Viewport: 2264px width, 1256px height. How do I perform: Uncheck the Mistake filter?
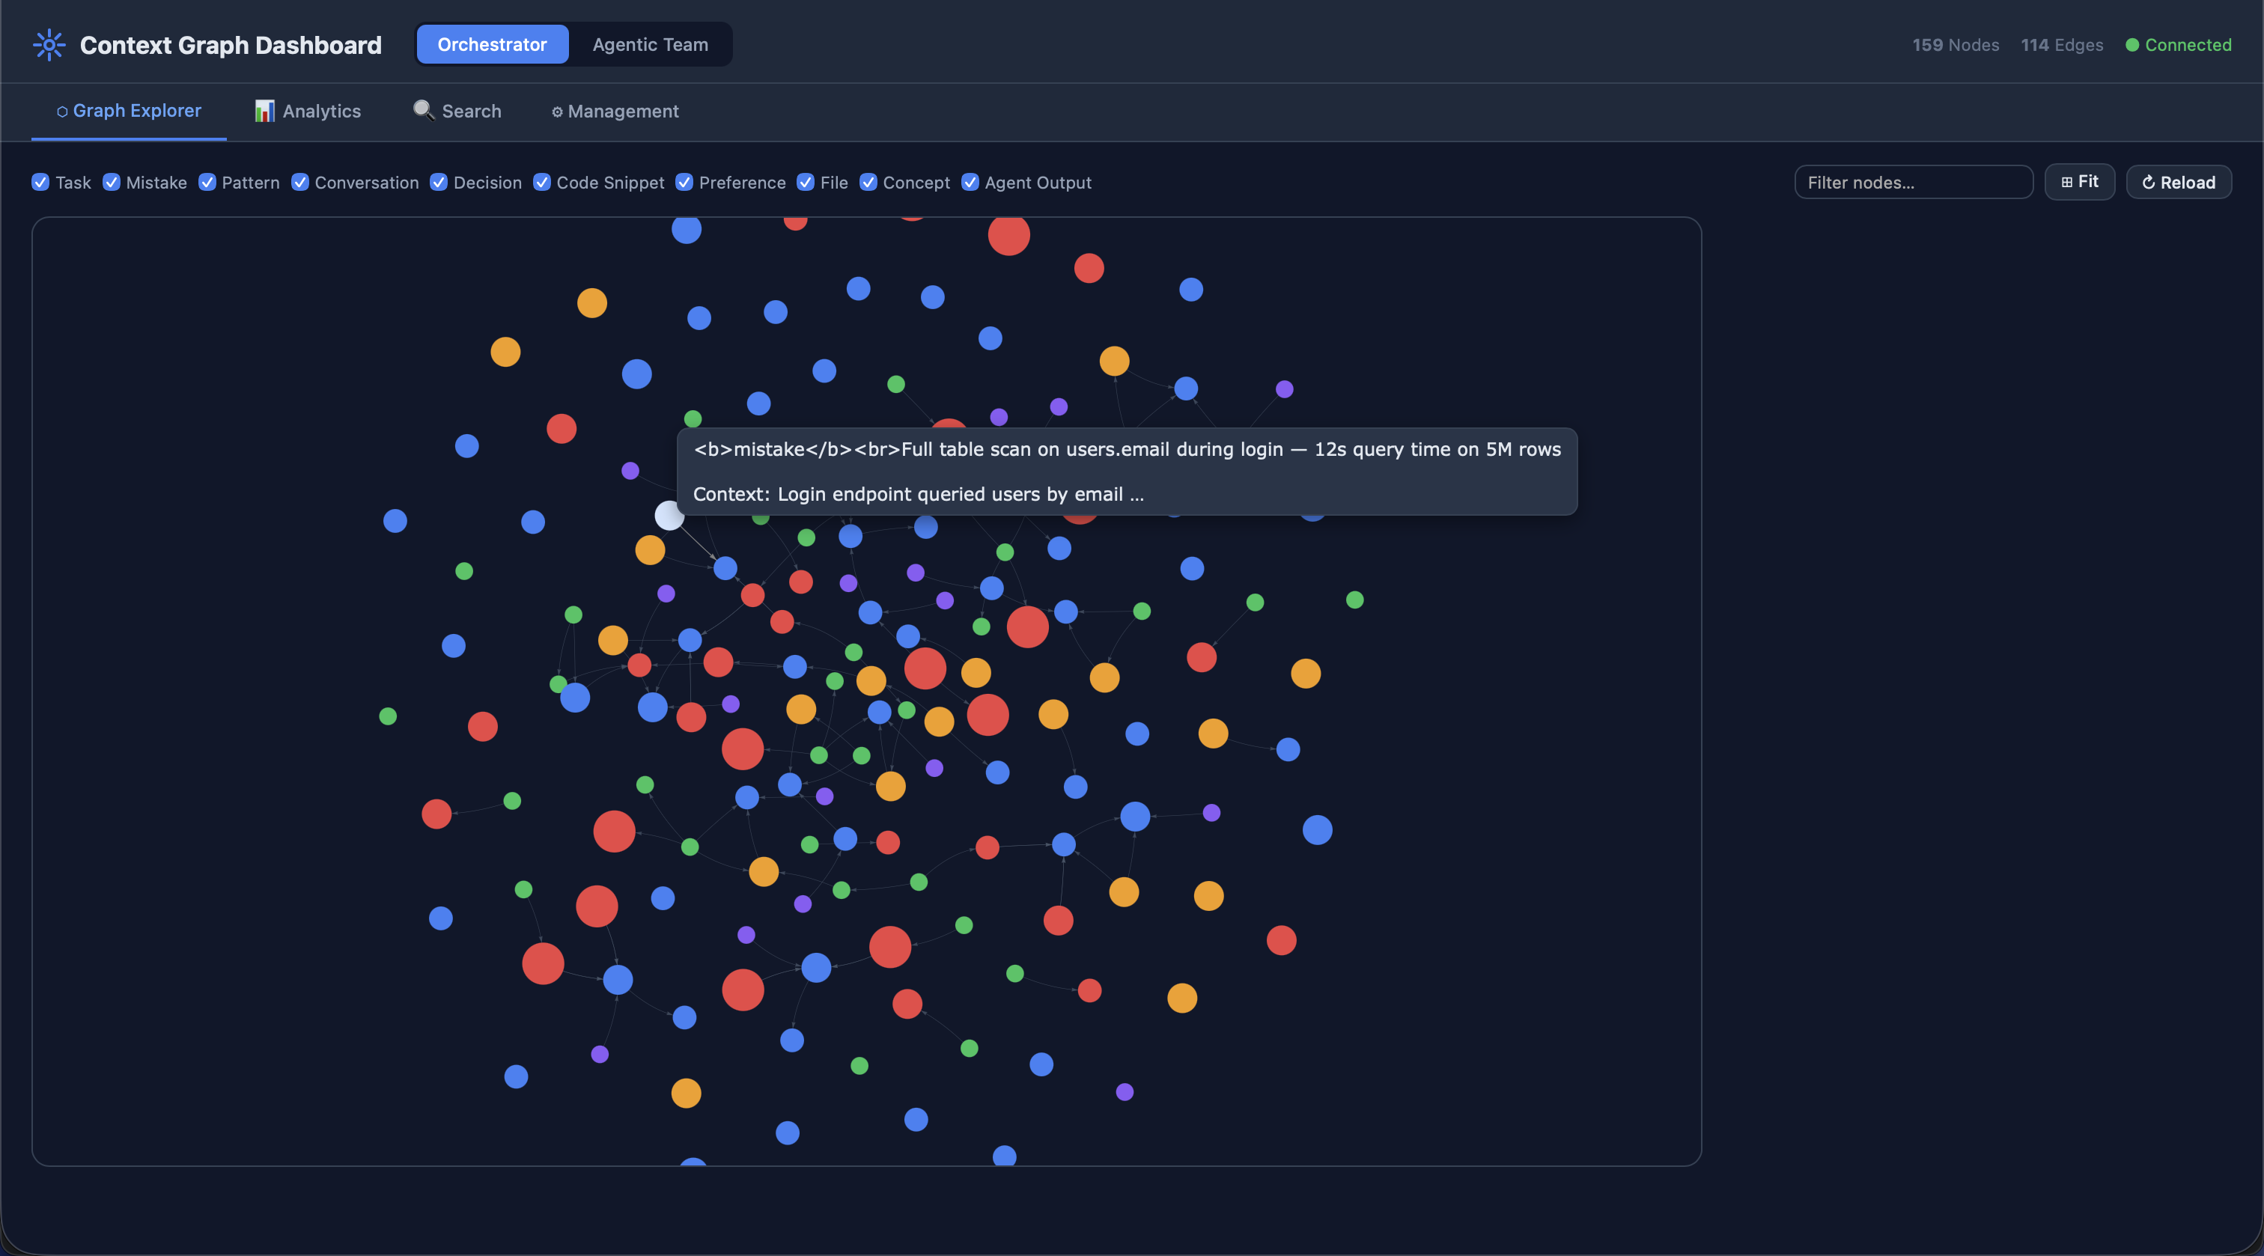[112, 183]
